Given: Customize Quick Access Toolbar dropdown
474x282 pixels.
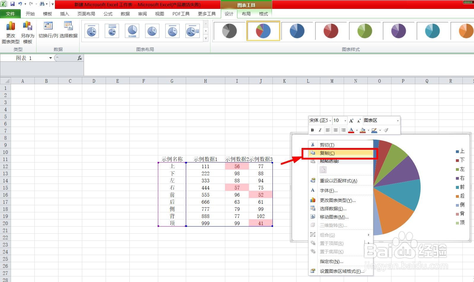Looking at the screenshot, I should [x=53, y=4].
